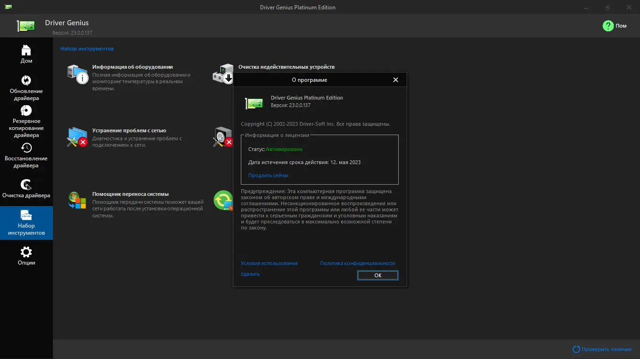The height and width of the screenshot is (359, 640).
Task: Click the Активировано status text
Action: click(284, 149)
